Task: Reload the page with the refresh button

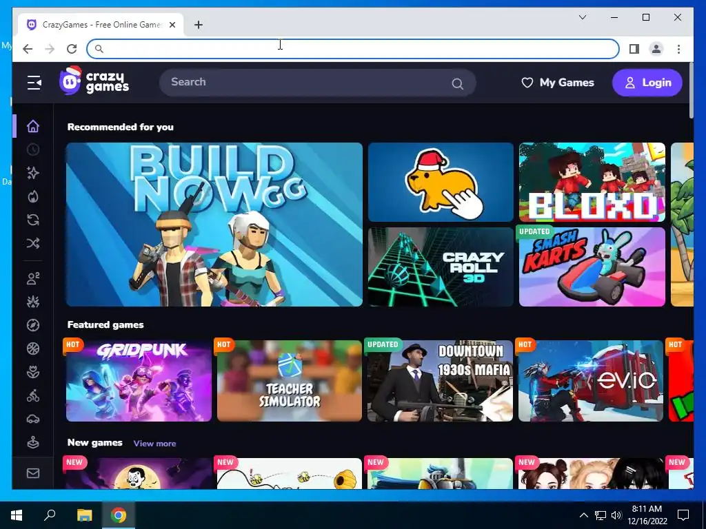Action: 72,49
